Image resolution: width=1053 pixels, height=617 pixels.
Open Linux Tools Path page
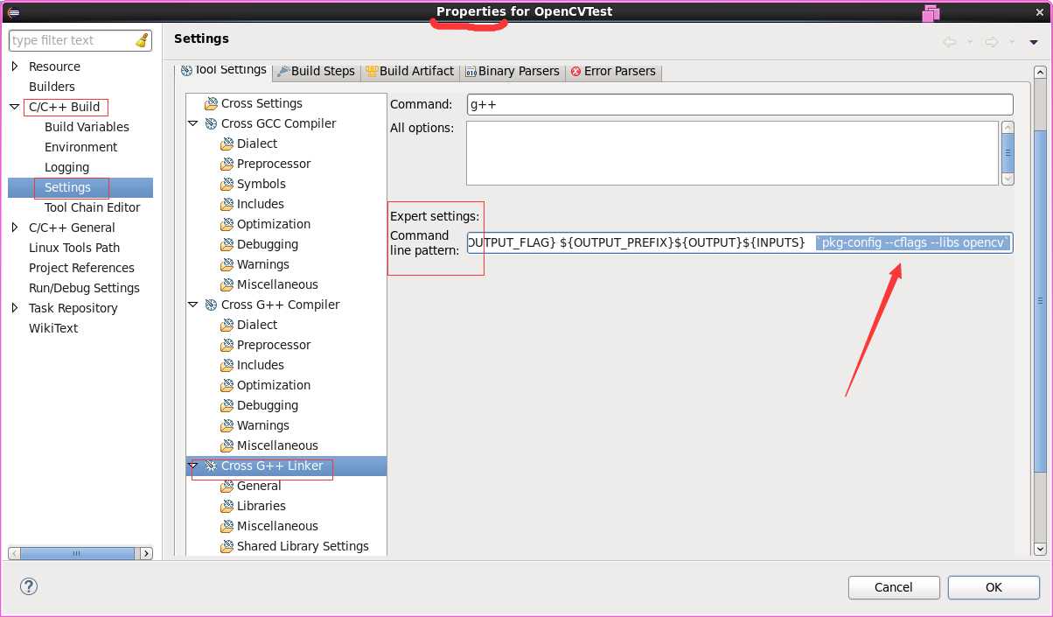click(x=74, y=248)
